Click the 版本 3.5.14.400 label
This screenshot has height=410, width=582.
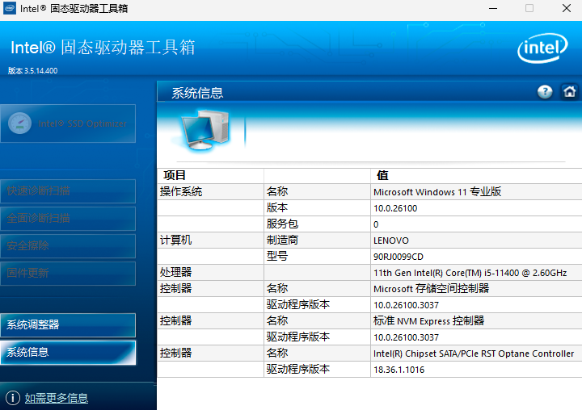(x=32, y=71)
